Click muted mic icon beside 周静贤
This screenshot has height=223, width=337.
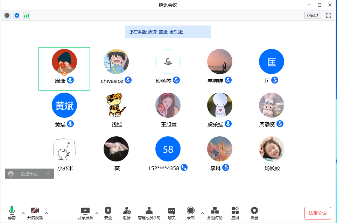point(280,124)
